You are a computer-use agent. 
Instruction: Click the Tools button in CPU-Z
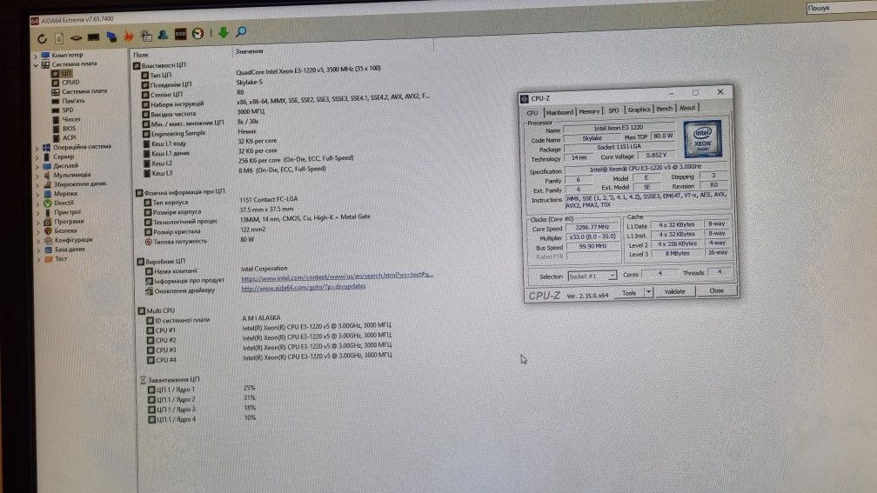click(x=629, y=293)
